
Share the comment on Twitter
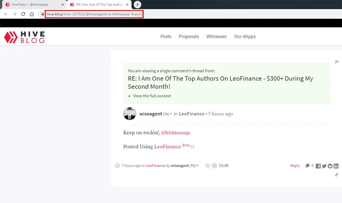(x=324, y=166)
